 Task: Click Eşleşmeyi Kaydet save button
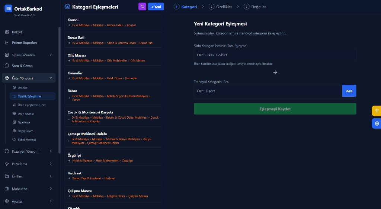(275, 109)
